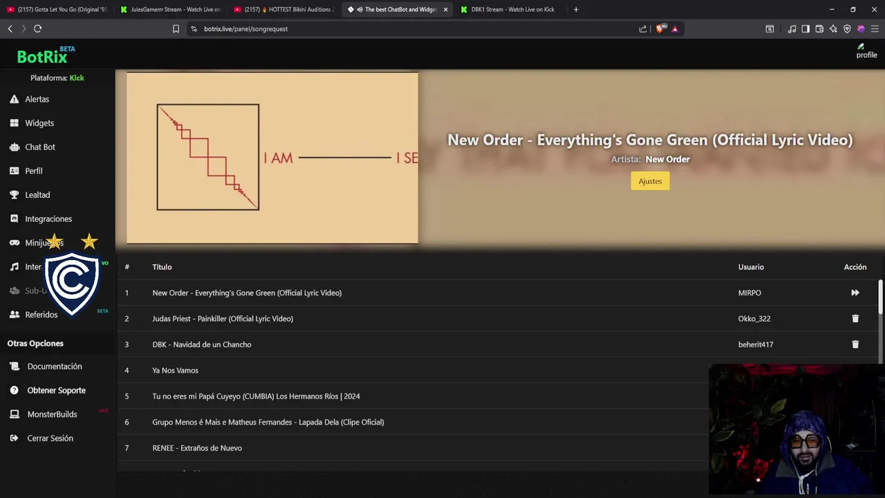Click the username Okko_322
Screen dimensions: 885x498
pyautogui.click(x=754, y=319)
